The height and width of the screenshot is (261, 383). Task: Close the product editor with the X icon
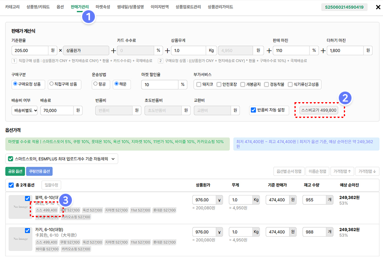[x=378, y=7]
